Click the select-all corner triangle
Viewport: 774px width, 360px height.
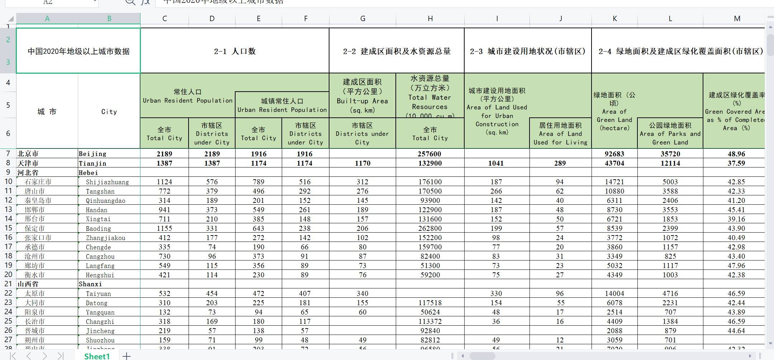11,19
